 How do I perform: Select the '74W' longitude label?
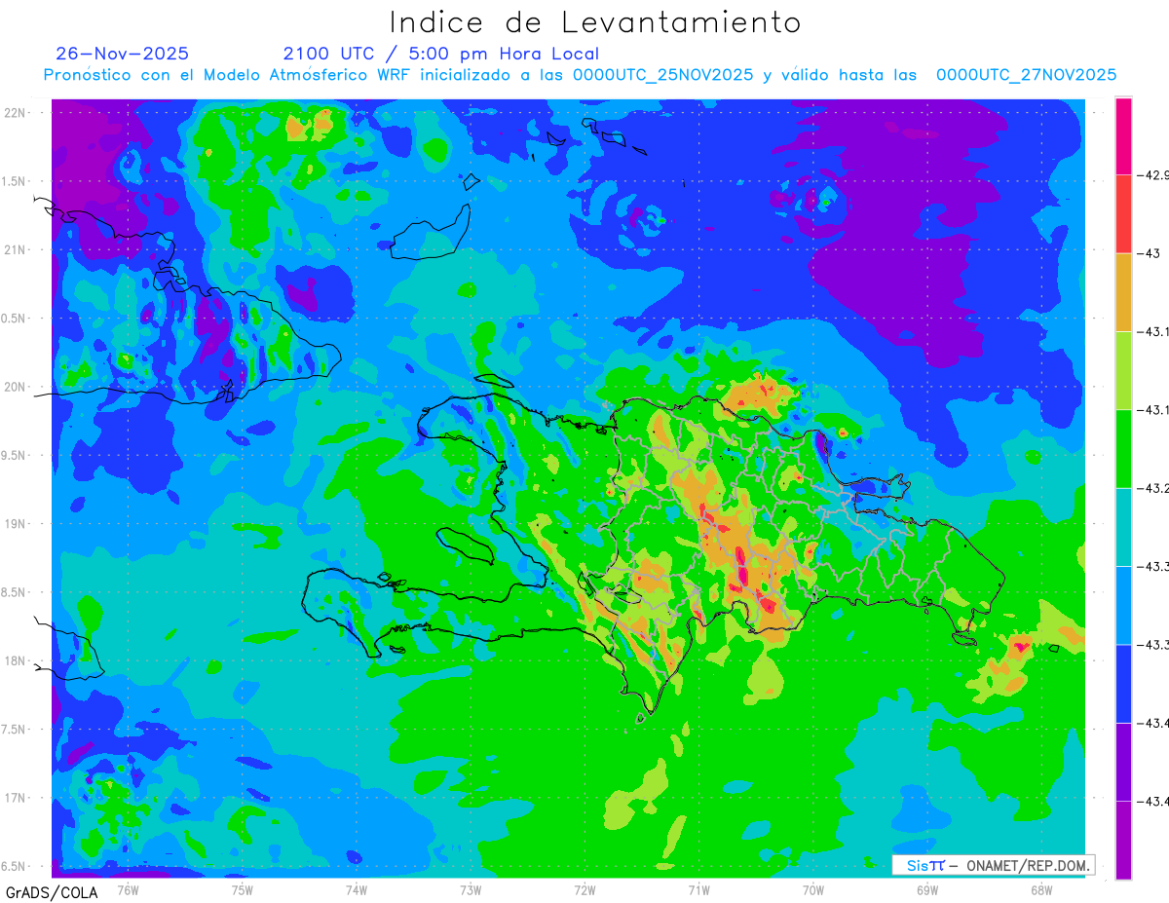(x=356, y=890)
